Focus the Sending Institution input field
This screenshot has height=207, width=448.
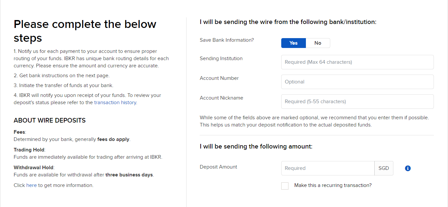(357, 62)
